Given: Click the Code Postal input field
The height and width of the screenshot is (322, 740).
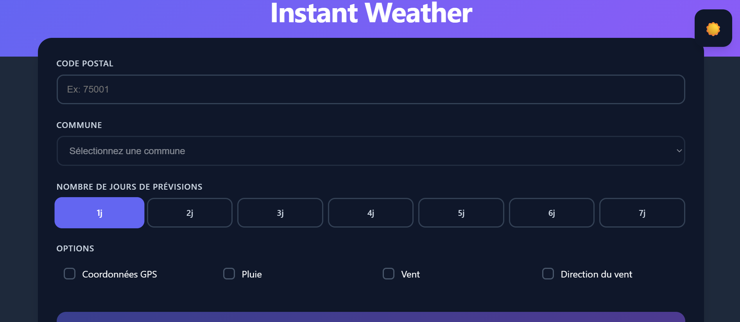Looking at the screenshot, I should pyautogui.click(x=370, y=89).
